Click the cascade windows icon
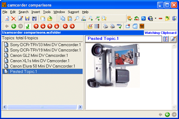This screenshot has height=119, width=179. pyautogui.click(x=135, y=26)
